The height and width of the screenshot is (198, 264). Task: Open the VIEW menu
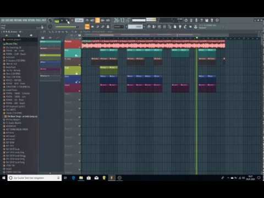(25, 20)
